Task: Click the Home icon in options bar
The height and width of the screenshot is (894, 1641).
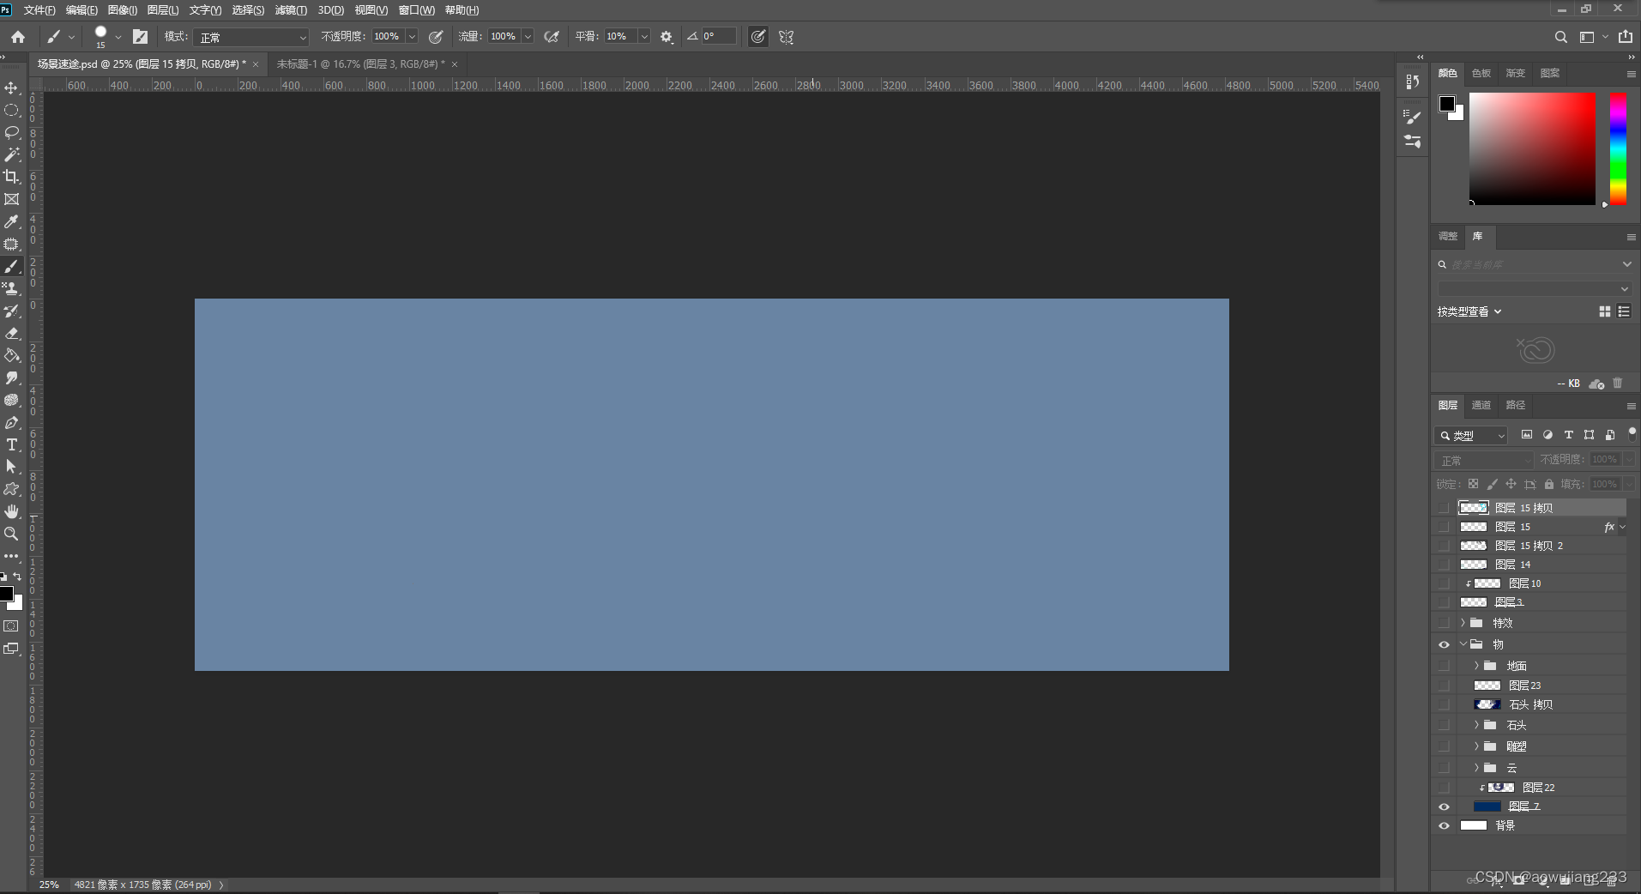Action: click(x=18, y=37)
